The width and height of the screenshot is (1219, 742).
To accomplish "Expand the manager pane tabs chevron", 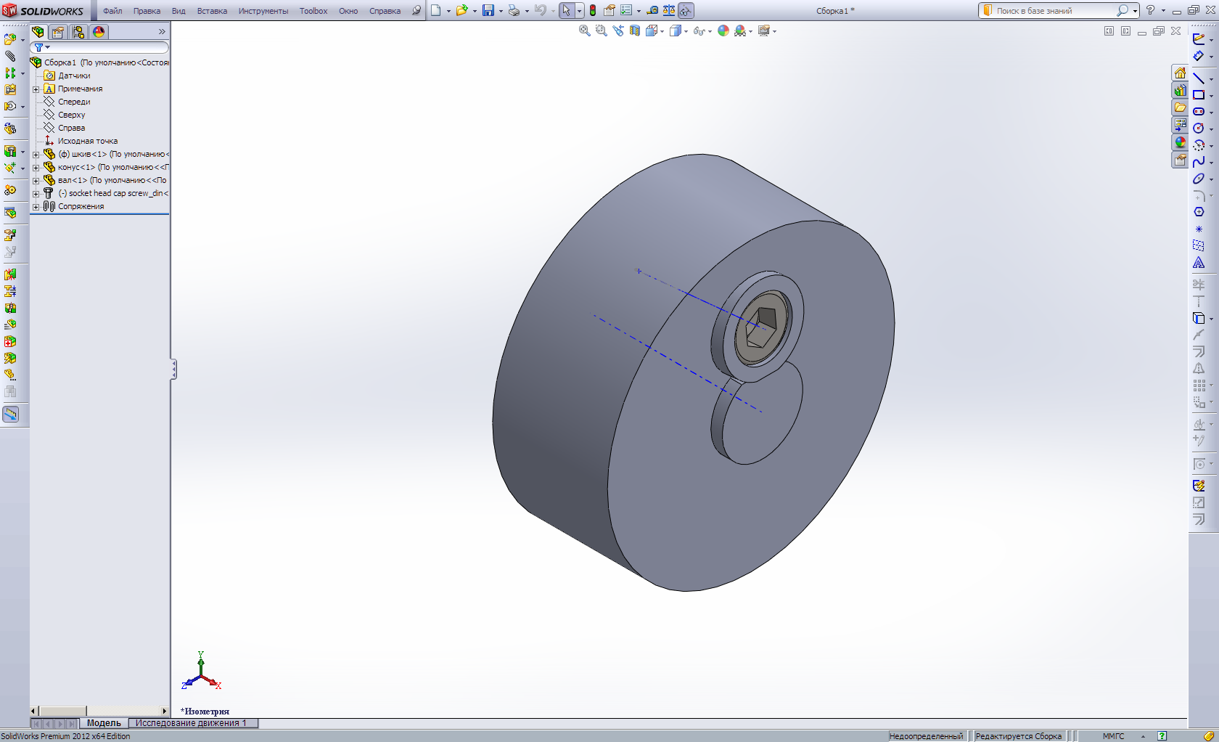I will click(162, 32).
